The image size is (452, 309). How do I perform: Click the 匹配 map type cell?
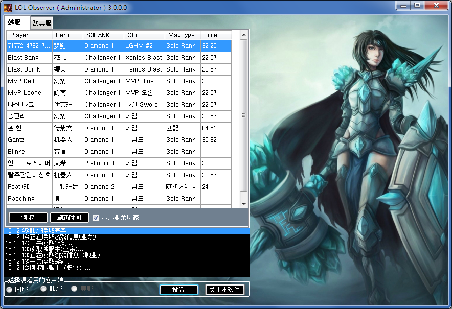[183, 128]
